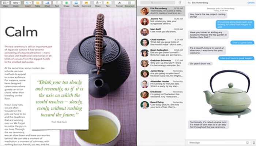This screenshot has width=256, height=146.
Task: Open the emoji picker in the message field
Action: tap(248, 143)
